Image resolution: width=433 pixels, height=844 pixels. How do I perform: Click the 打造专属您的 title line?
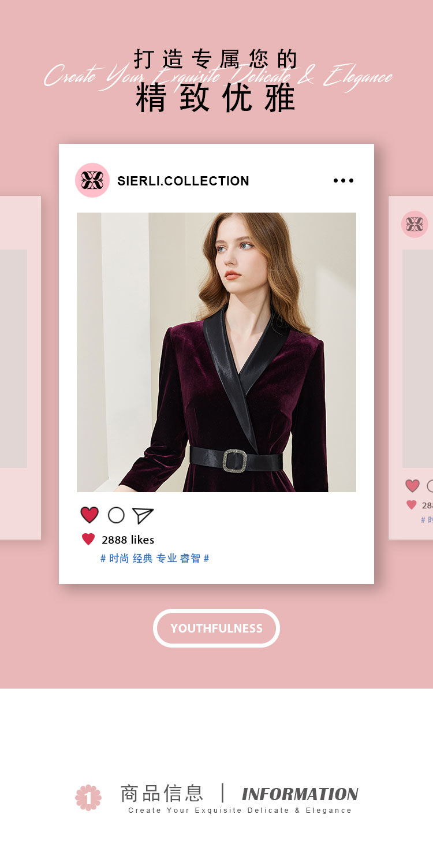pyautogui.click(x=216, y=59)
